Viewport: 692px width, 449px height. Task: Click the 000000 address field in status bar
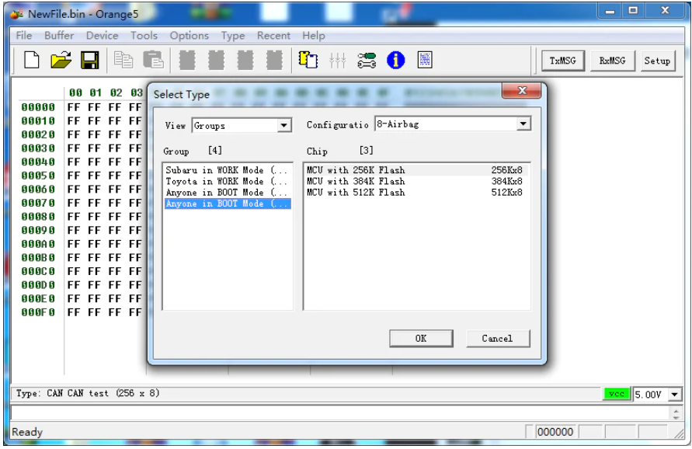click(555, 432)
